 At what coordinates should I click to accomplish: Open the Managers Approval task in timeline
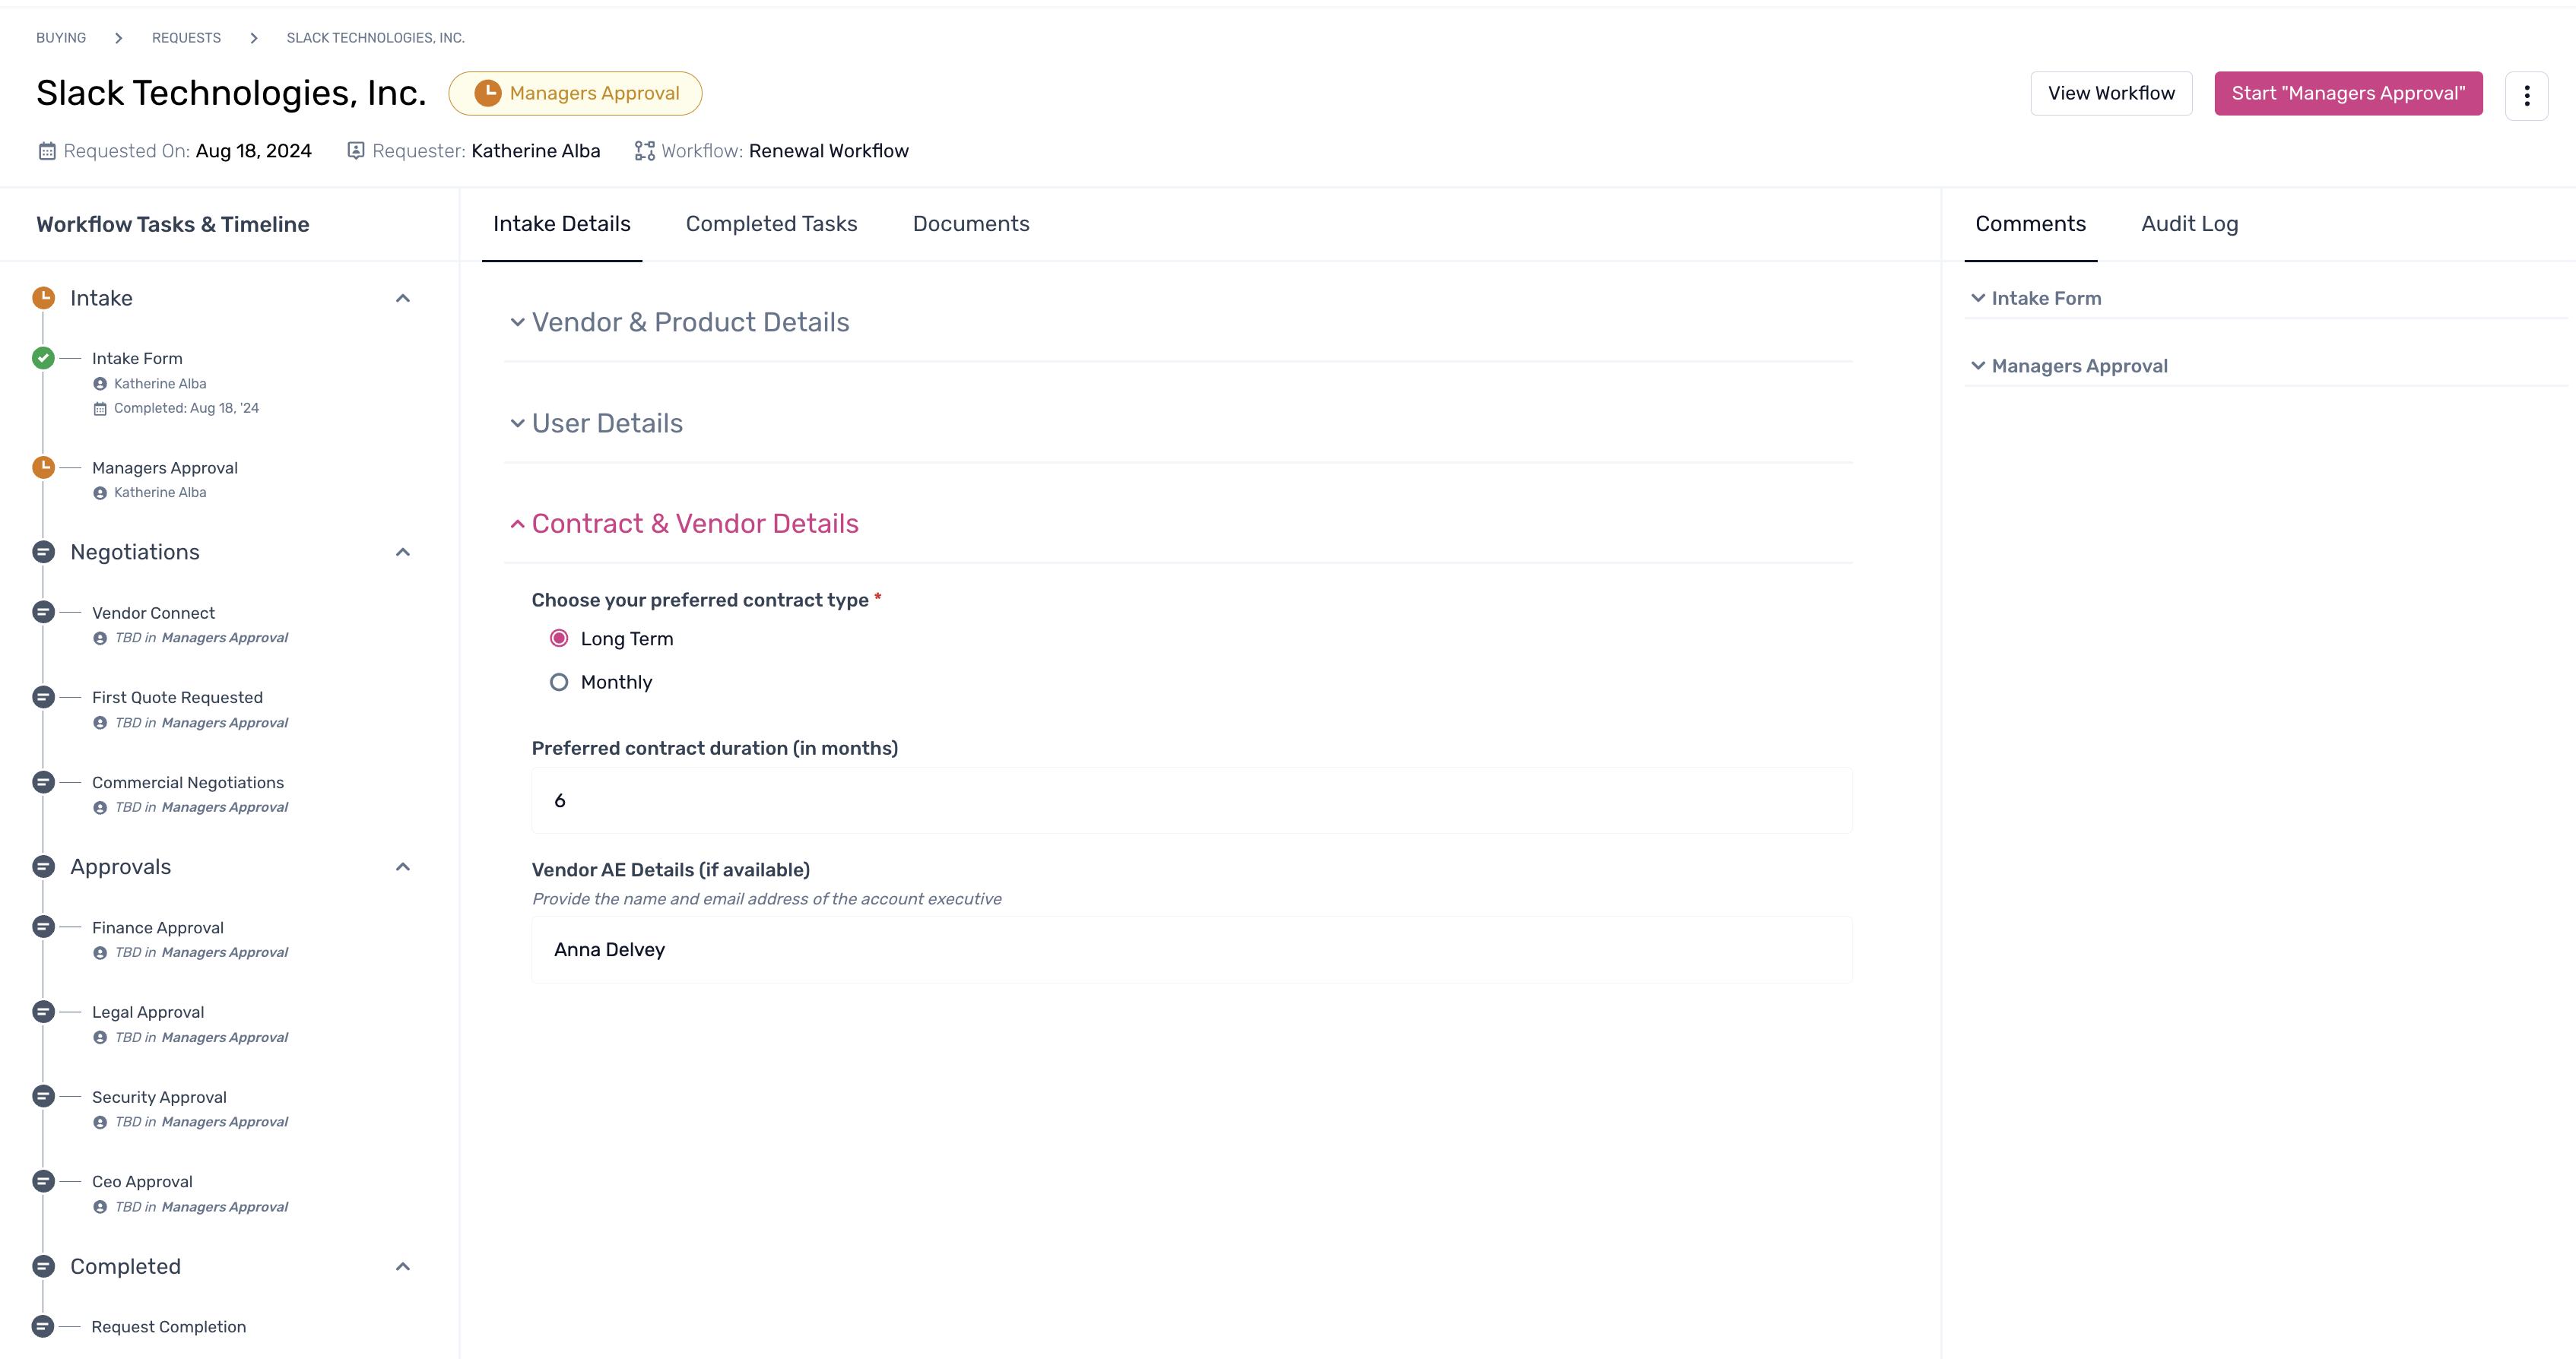(x=165, y=468)
